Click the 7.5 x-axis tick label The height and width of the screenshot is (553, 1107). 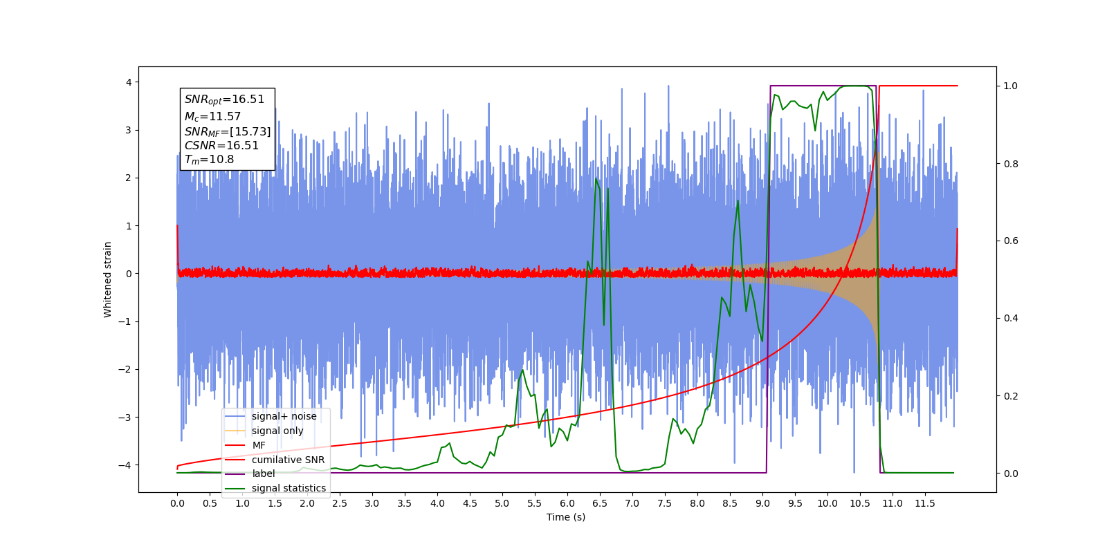[x=665, y=503]
